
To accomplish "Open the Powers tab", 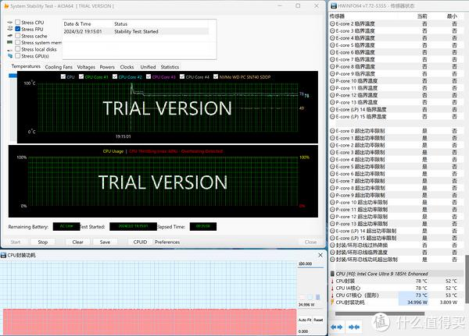I will point(107,67).
